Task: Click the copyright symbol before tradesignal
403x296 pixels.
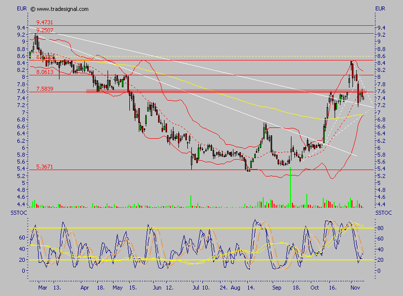Action: [33, 9]
